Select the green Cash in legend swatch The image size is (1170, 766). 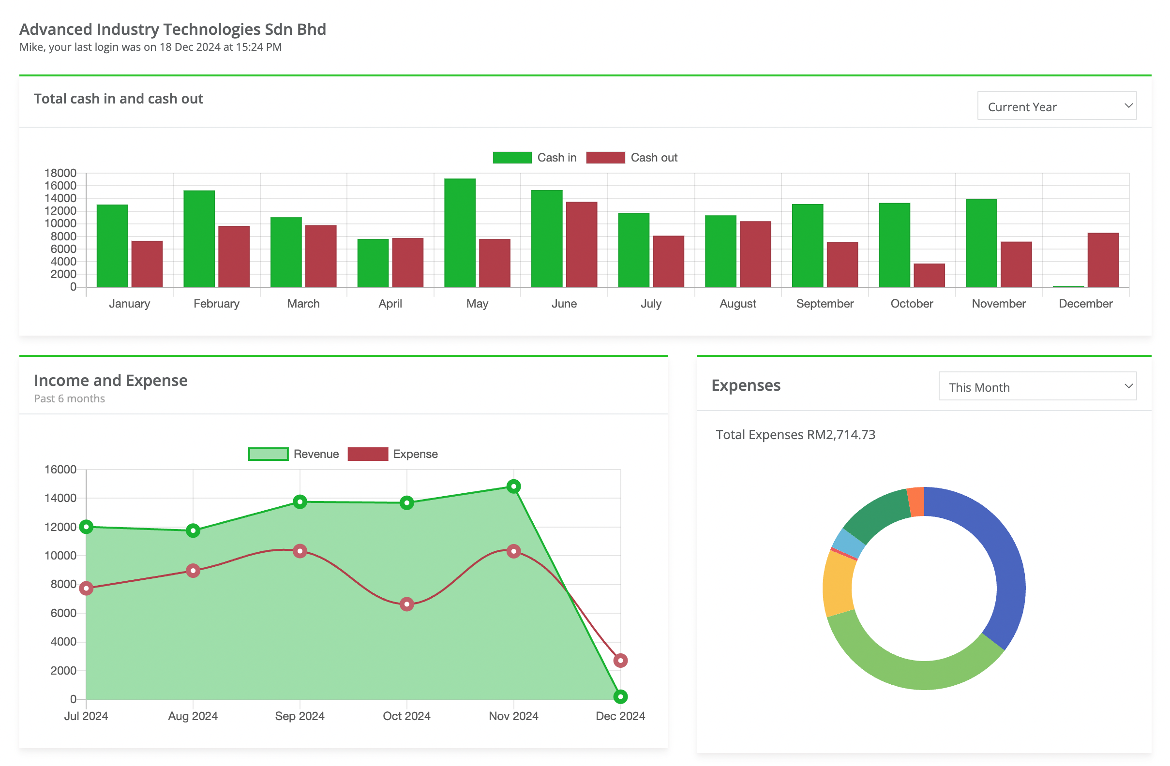click(x=512, y=157)
